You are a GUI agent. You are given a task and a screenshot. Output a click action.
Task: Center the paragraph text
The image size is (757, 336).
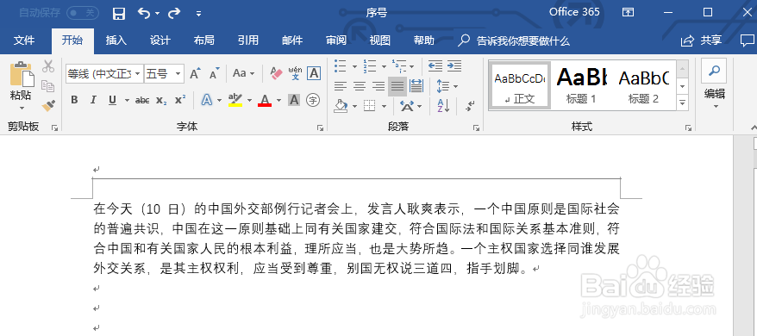tap(360, 86)
